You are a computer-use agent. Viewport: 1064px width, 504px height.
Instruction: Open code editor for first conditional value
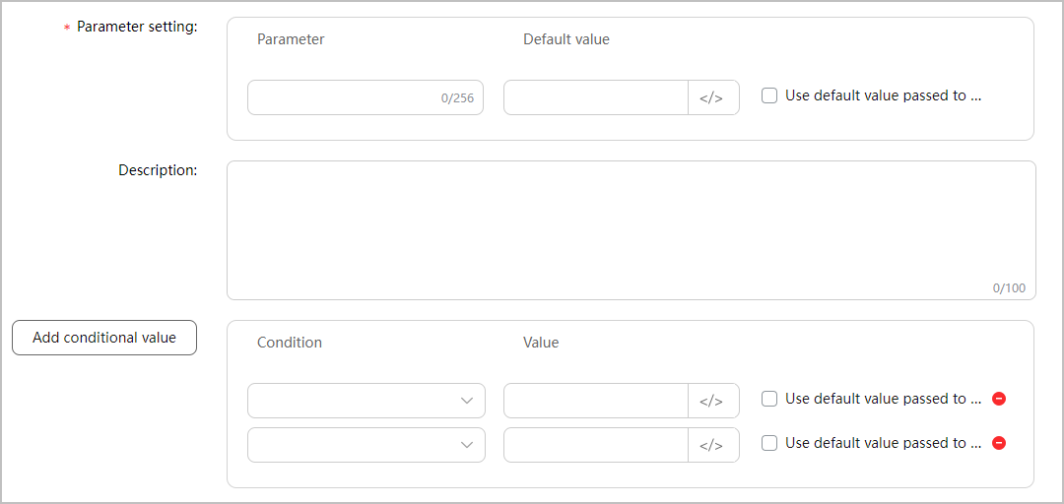714,401
